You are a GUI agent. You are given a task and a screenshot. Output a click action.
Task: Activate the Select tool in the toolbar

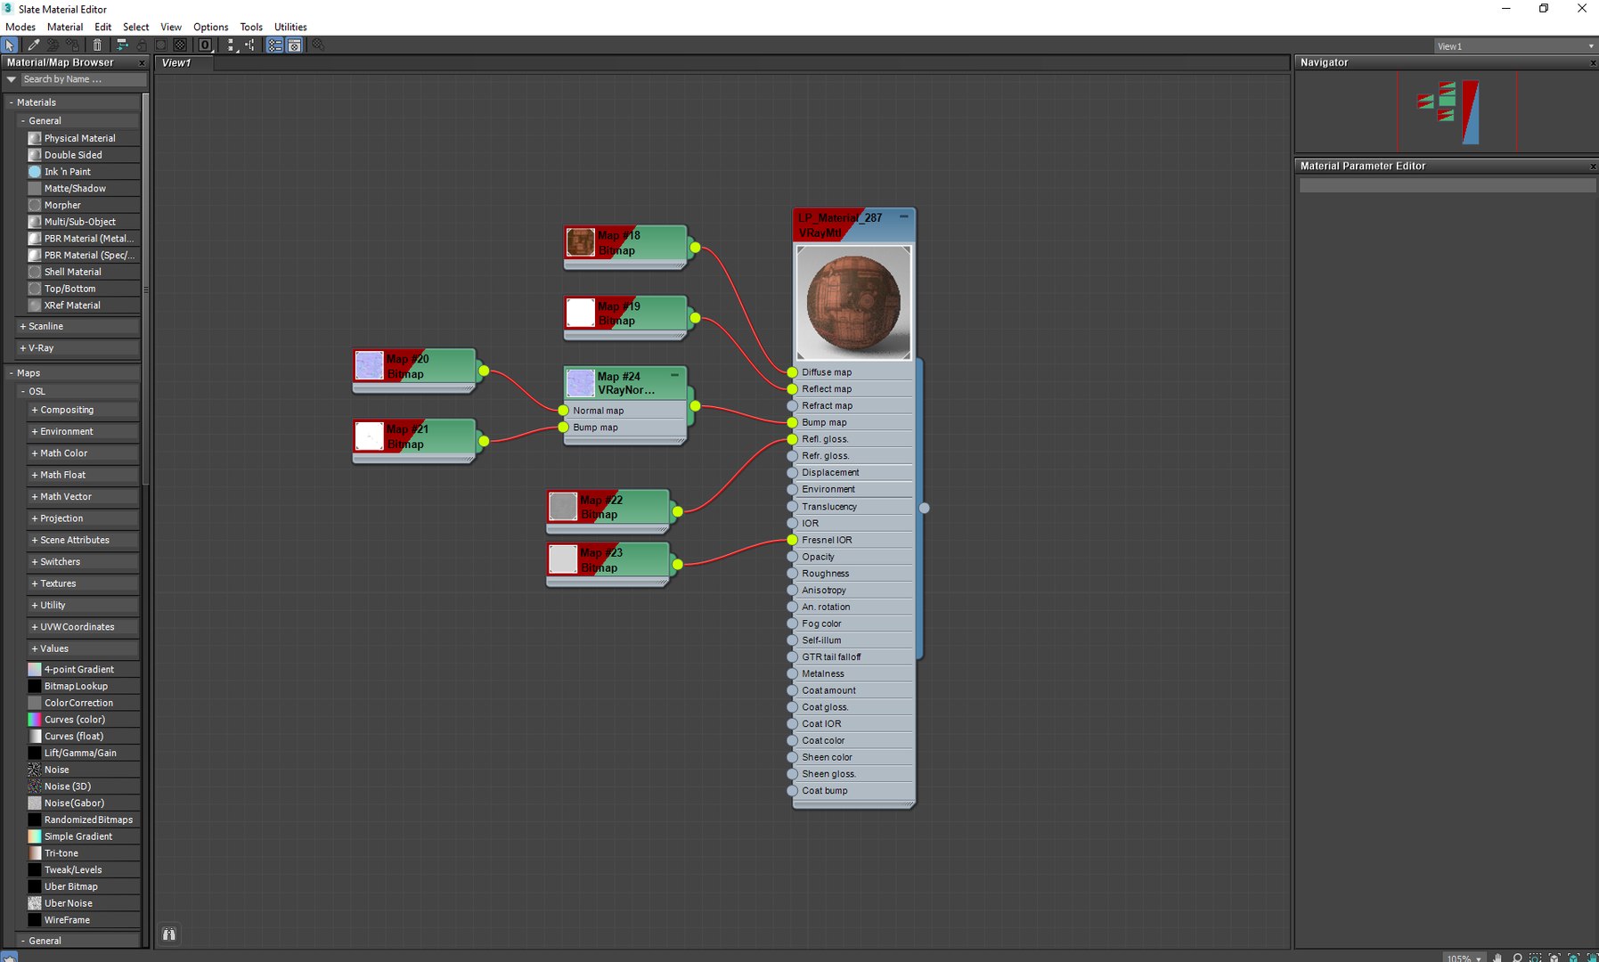point(10,45)
